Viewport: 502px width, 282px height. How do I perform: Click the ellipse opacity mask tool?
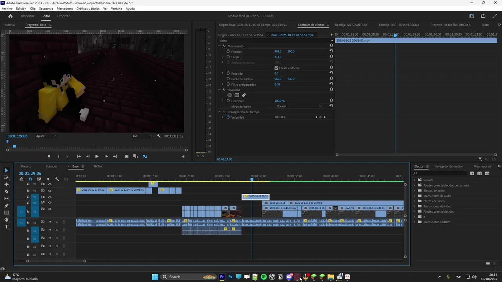pos(230,95)
